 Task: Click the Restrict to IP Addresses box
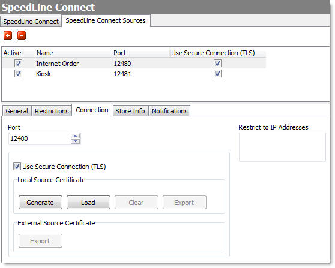282,147
